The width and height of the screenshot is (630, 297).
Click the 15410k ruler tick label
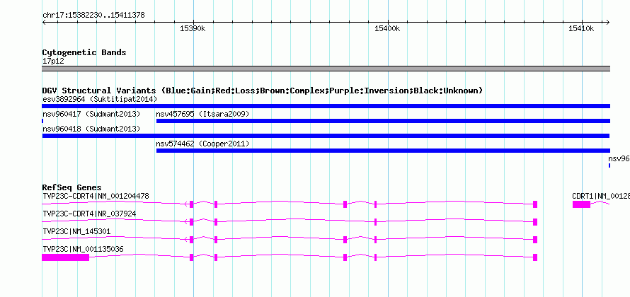[x=581, y=28]
